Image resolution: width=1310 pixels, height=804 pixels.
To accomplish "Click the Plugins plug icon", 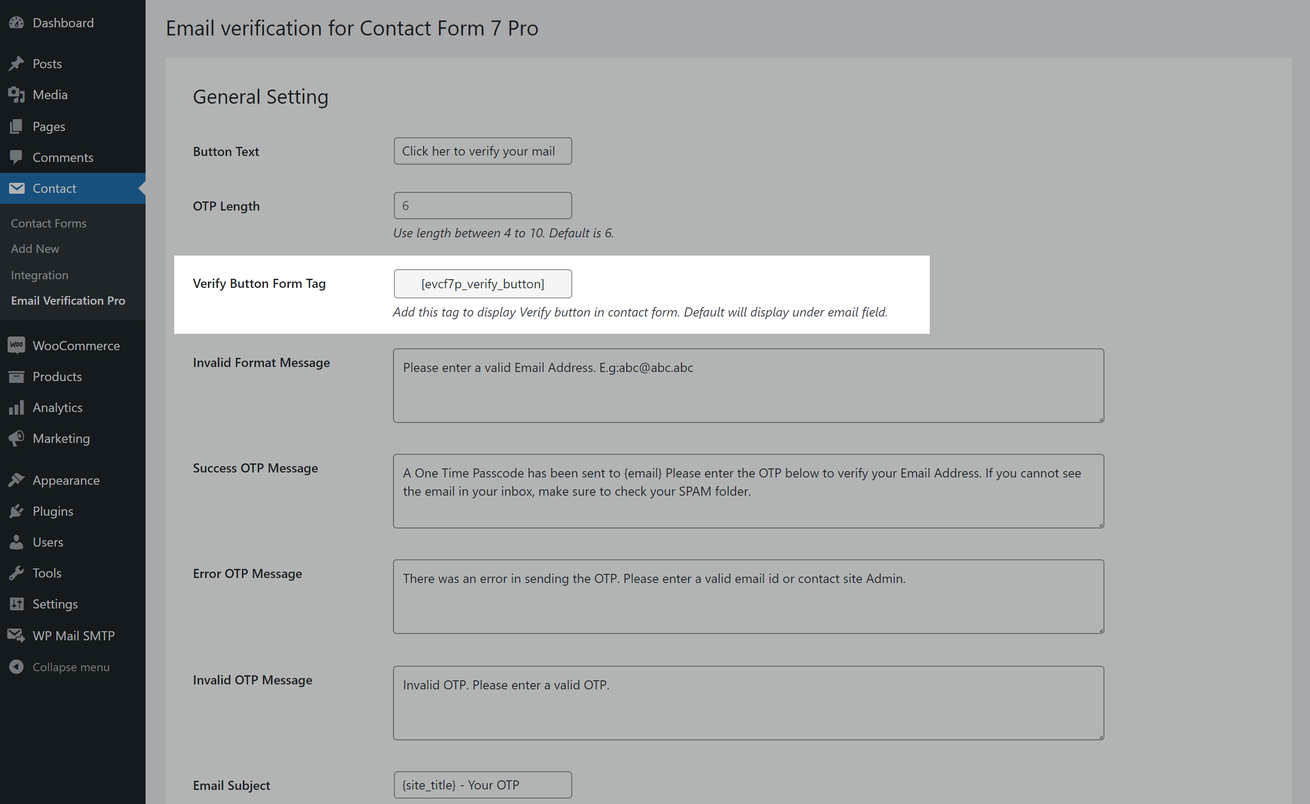I will [16, 511].
